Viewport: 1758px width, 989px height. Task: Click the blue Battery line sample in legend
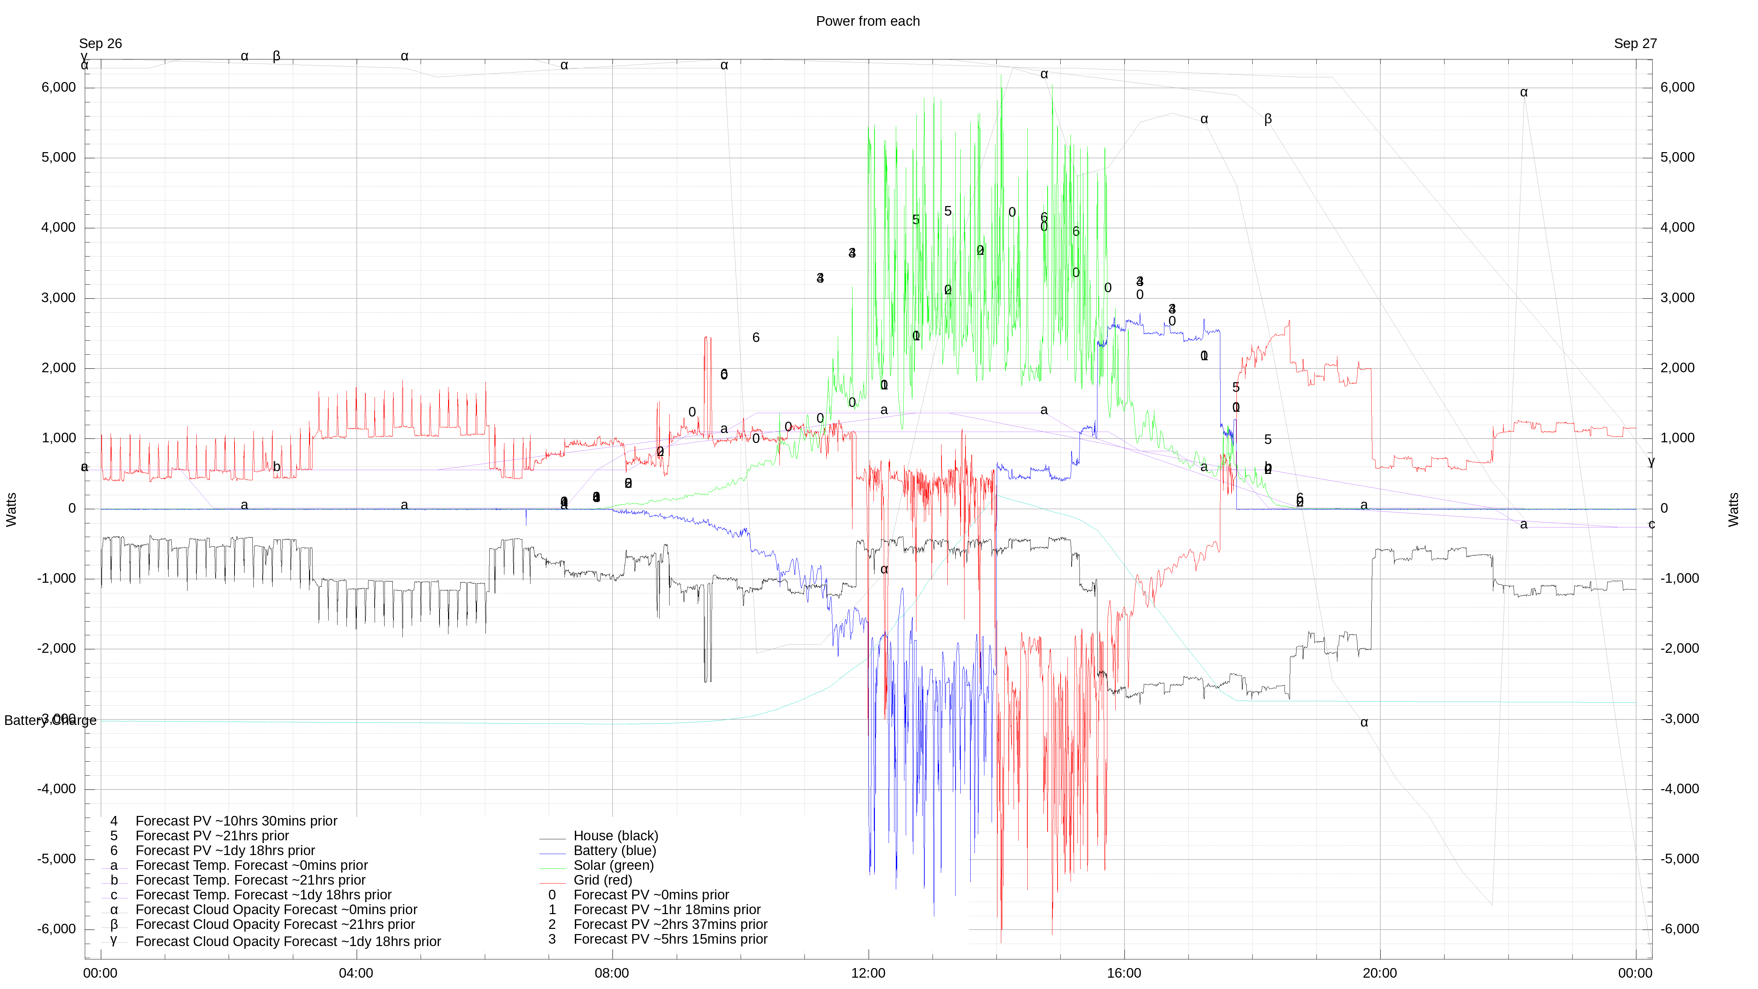coord(552,853)
